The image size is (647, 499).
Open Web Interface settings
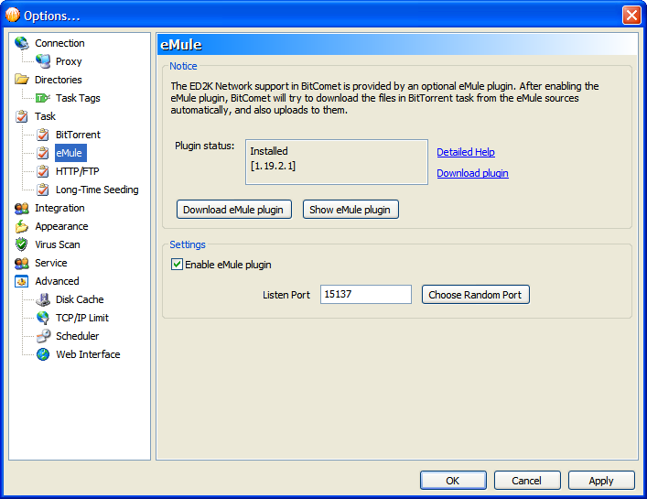point(88,354)
